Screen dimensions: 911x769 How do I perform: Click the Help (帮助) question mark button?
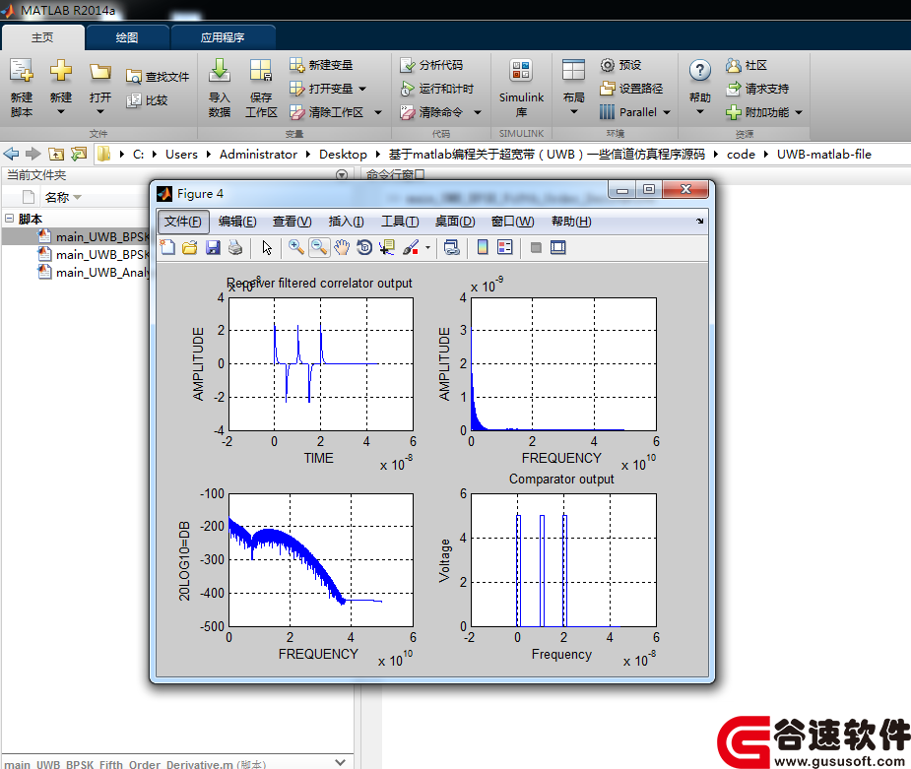[x=700, y=71]
